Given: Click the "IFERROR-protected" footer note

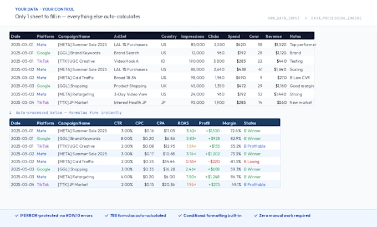Looking at the screenshot, I should pyautogui.click(x=54, y=216).
